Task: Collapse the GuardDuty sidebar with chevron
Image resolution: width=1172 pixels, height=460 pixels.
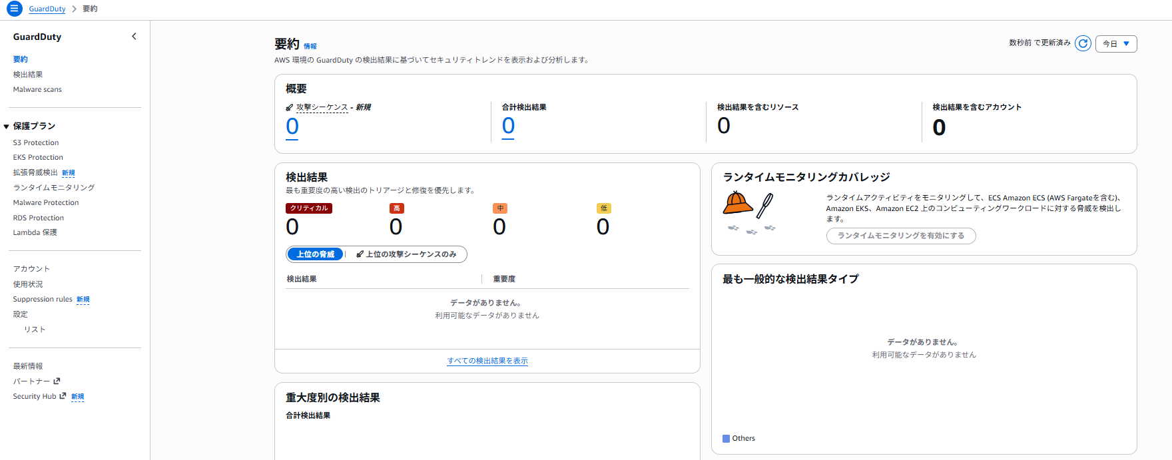Action: pyautogui.click(x=134, y=37)
